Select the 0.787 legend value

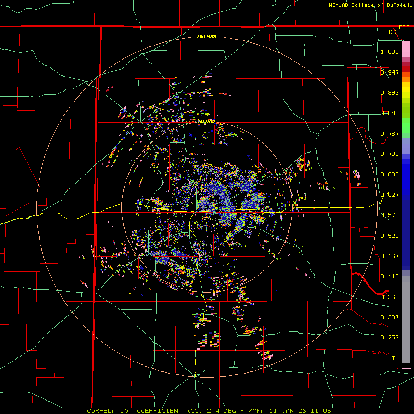click(390, 133)
